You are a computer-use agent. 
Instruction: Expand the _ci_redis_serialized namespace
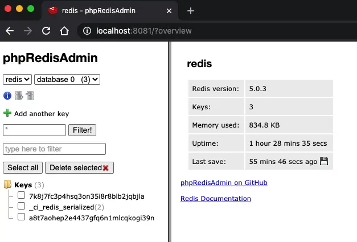point(61,207)
